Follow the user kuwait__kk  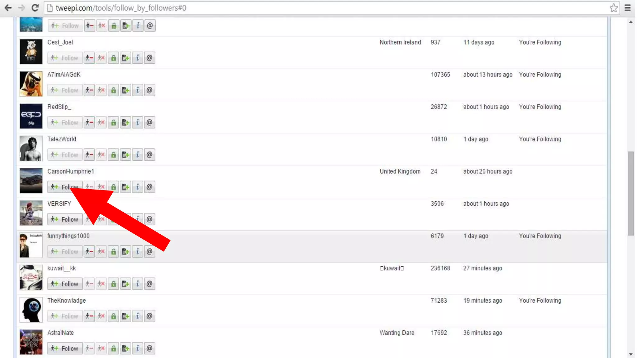[65, 284]
